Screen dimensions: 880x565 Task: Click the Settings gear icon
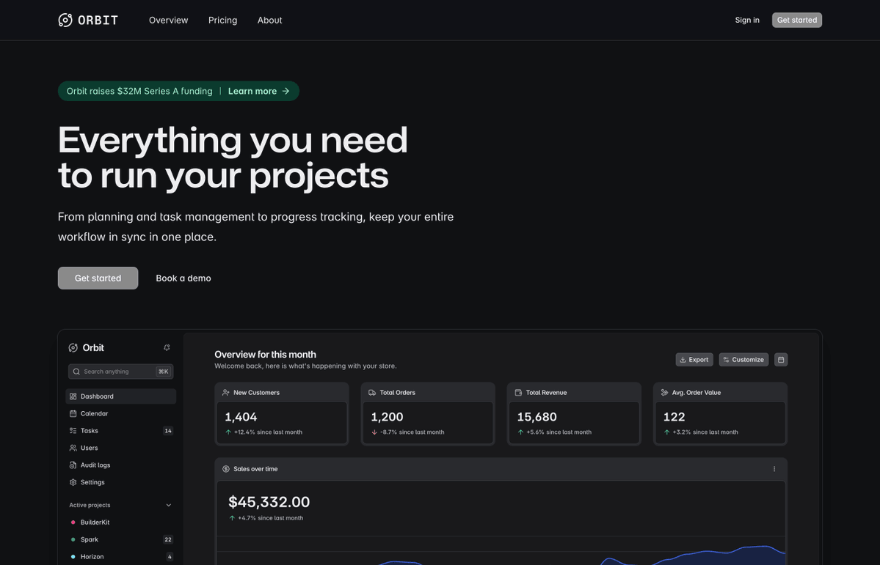(x=73, y=482)
